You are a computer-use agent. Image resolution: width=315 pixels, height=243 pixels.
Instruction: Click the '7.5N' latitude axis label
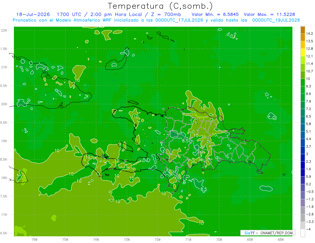[4, 196]
